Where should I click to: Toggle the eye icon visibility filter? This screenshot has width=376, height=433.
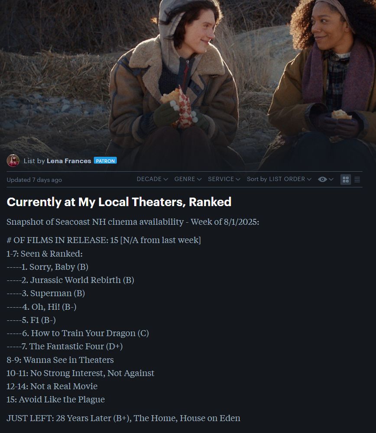[322, 179]
